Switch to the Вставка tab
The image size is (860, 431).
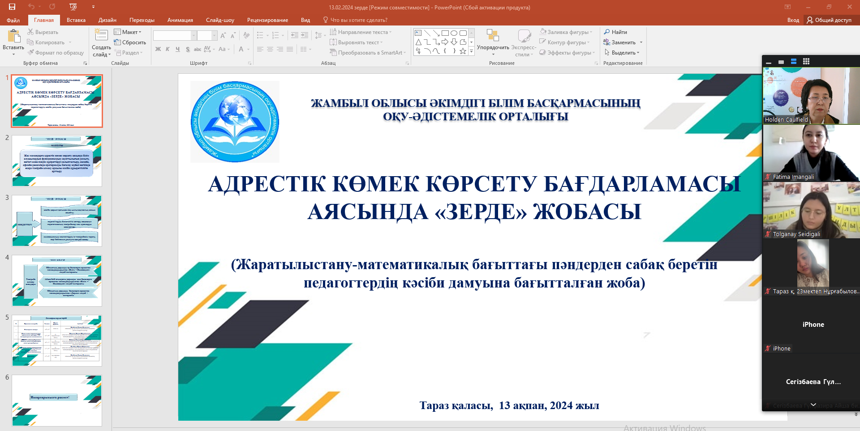[76, 20]
